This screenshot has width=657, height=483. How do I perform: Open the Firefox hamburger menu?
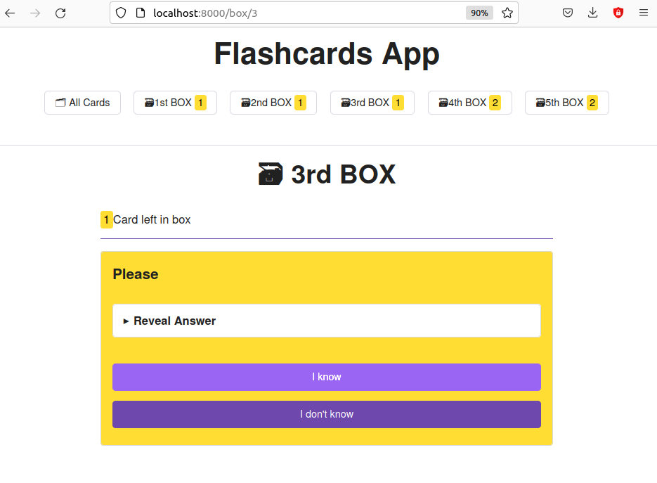644,12
